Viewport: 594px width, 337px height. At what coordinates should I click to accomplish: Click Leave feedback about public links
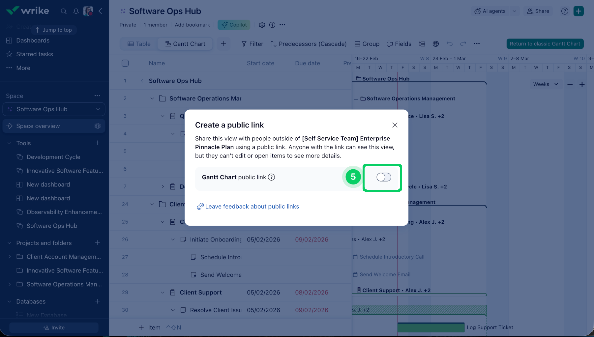click(x=248, y=207)
